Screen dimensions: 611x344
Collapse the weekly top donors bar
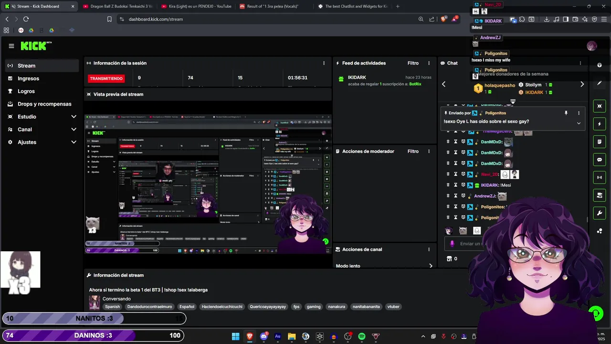[513, 101]
